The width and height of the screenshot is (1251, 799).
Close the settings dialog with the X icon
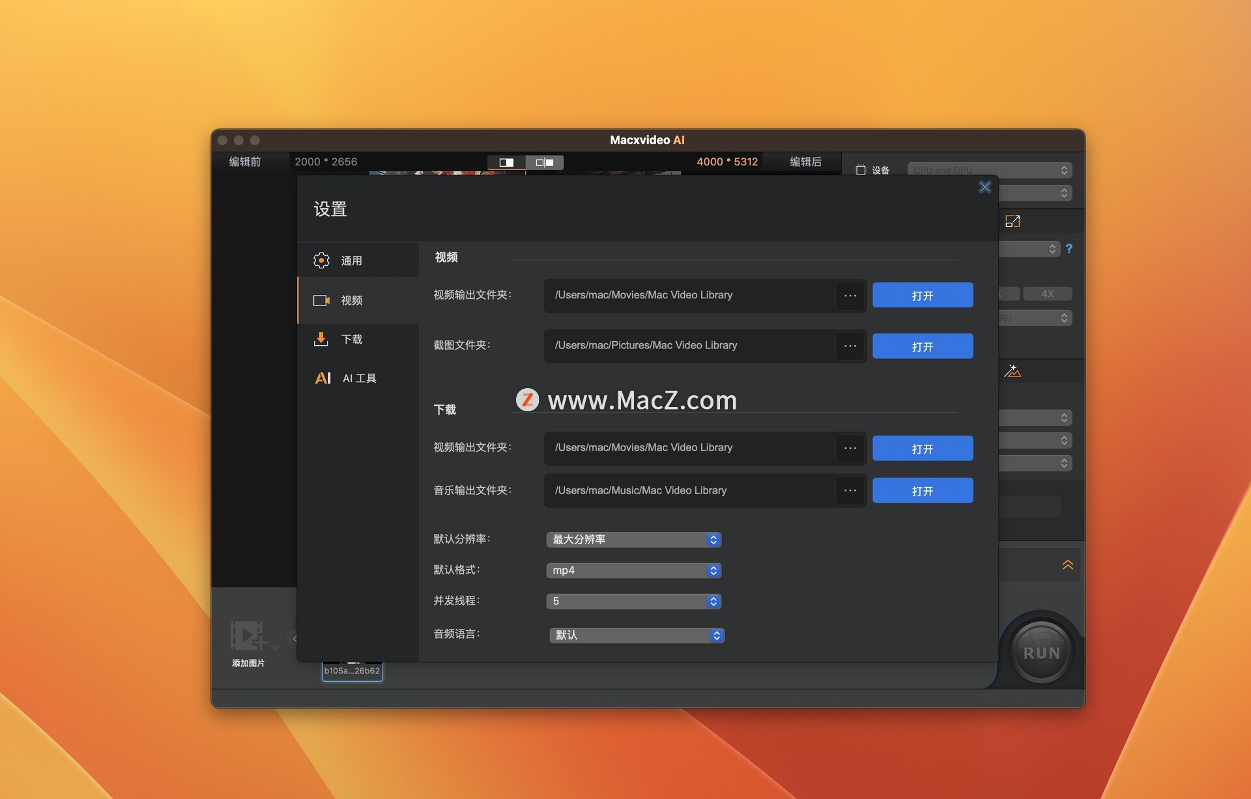click(x=985, y=188)
